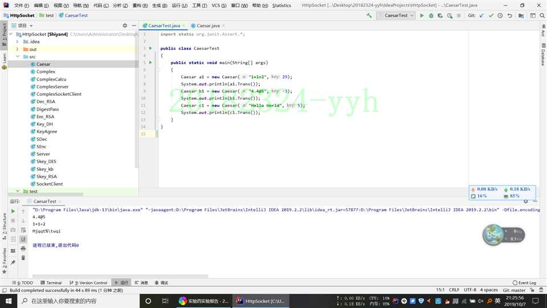This screenshot has width=547, height=308.
Task: Select the CaesarTest.java editor tab
Action: click(x=164, y=26)
